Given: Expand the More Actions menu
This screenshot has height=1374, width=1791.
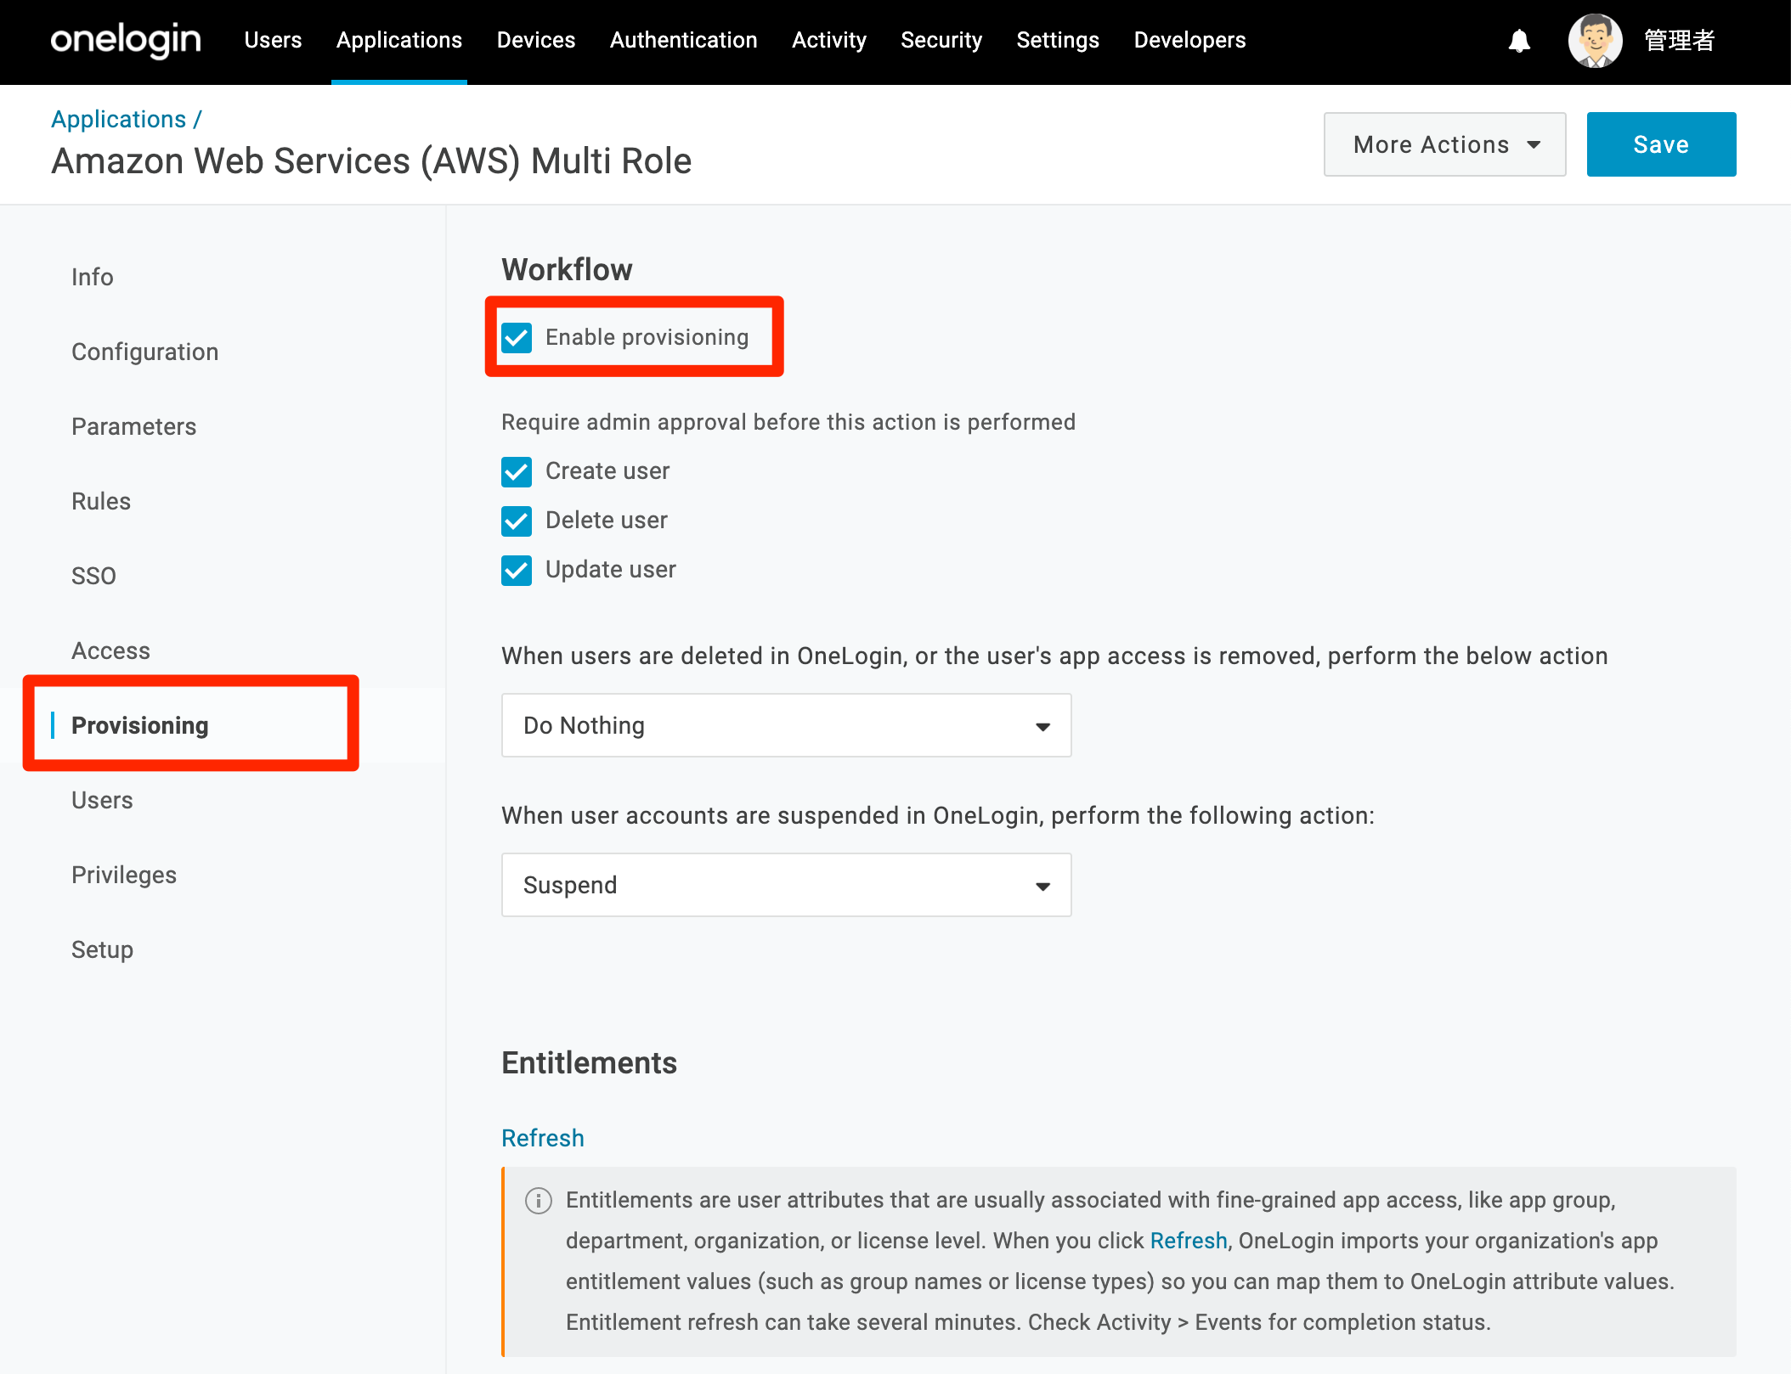Looking at the screenshot, I should coord(1444,144).
